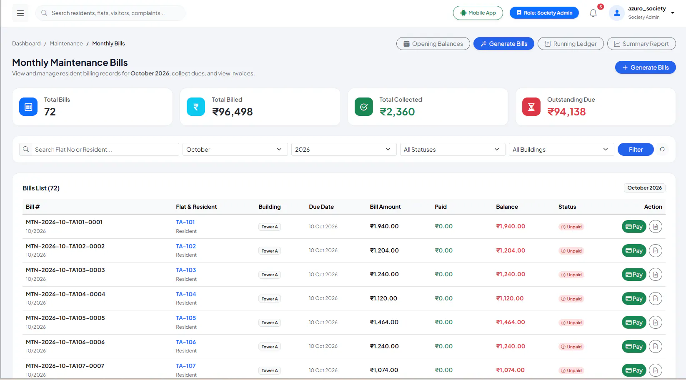686x380 pixels.
Task: View invoice icon for TA-102 bill
Action: [656, 250]
